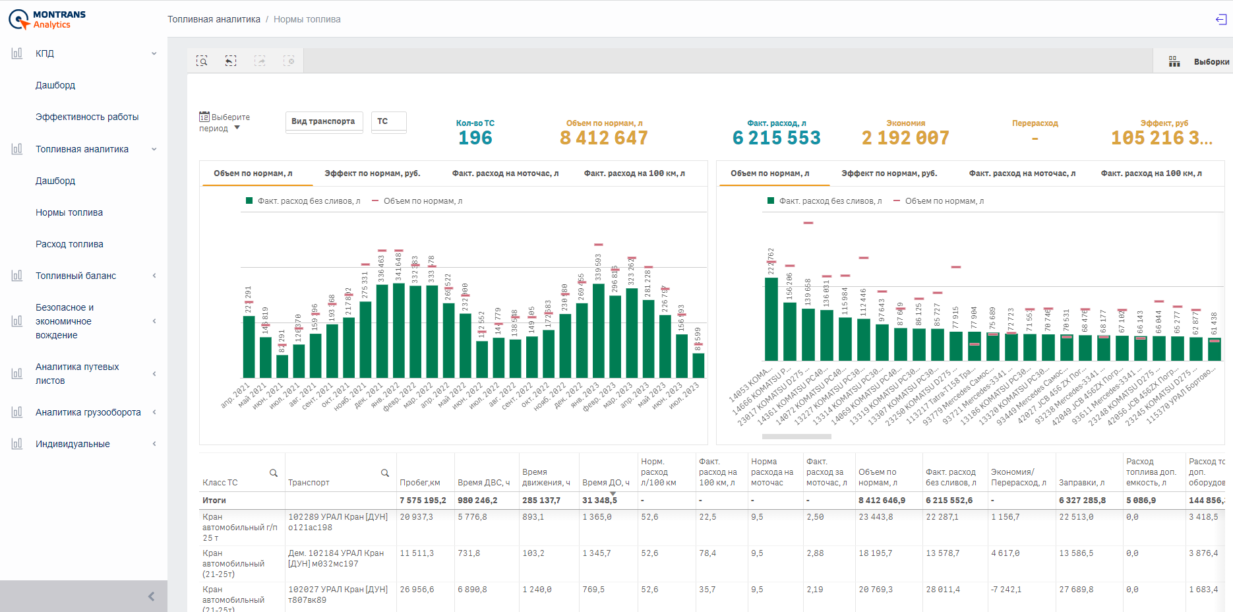Expand the Индивидуальные menu section

coord(154,444)
